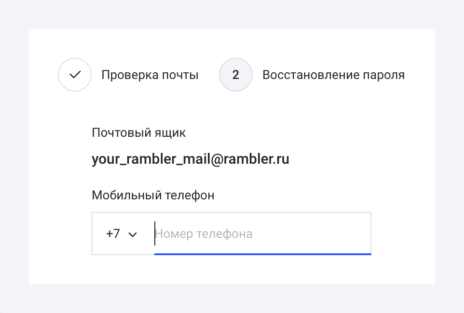Click the word пароля in second step
The image size is (464, 313).
pyautogui.click(x=384, y=76)
